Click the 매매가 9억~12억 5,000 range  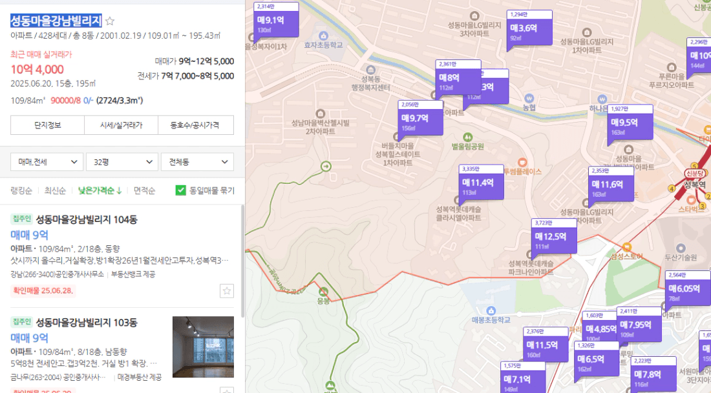[195, 61]
